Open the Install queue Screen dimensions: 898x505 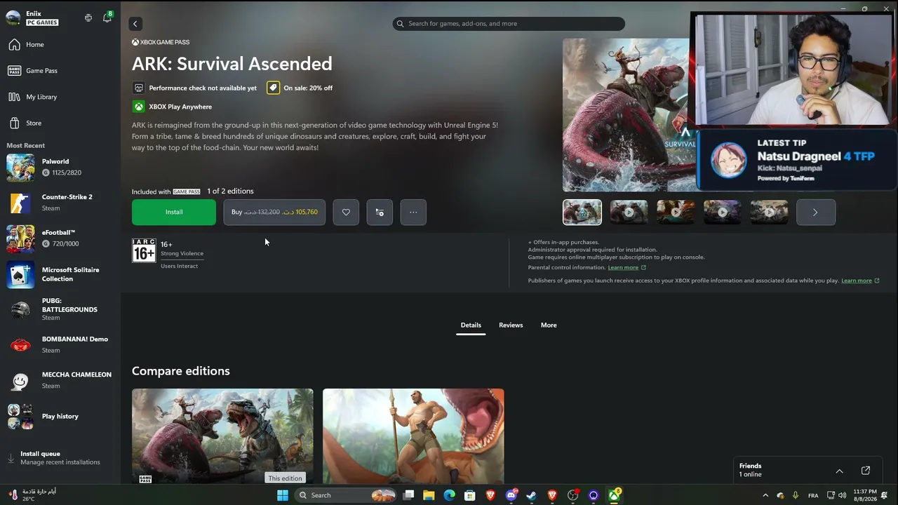[x=60, y=458]
